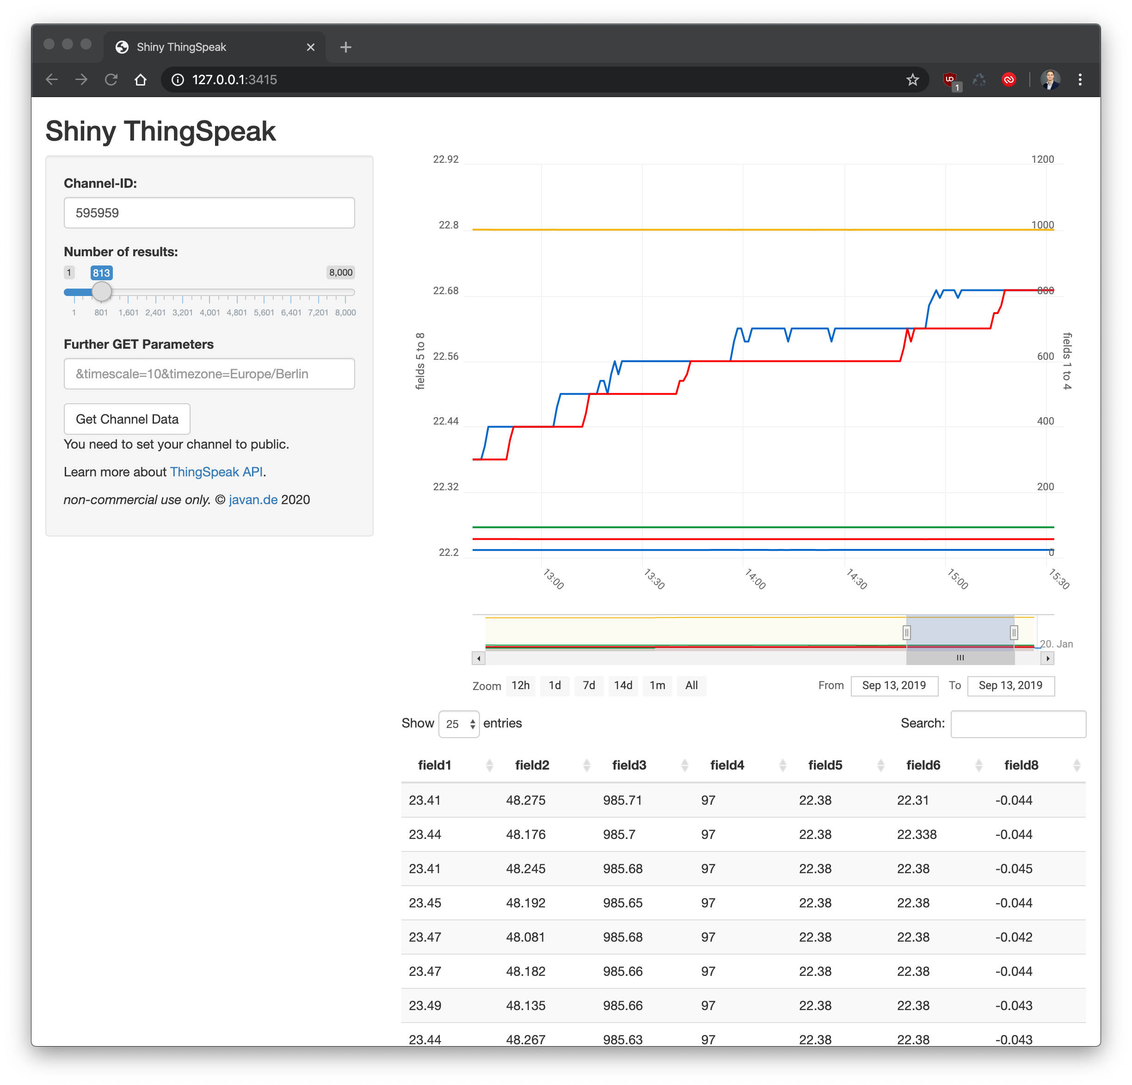The width and height of the screenshot is (1132, 1085).
Task: Select the All zoom option
Action: click(x=691, y=685)
